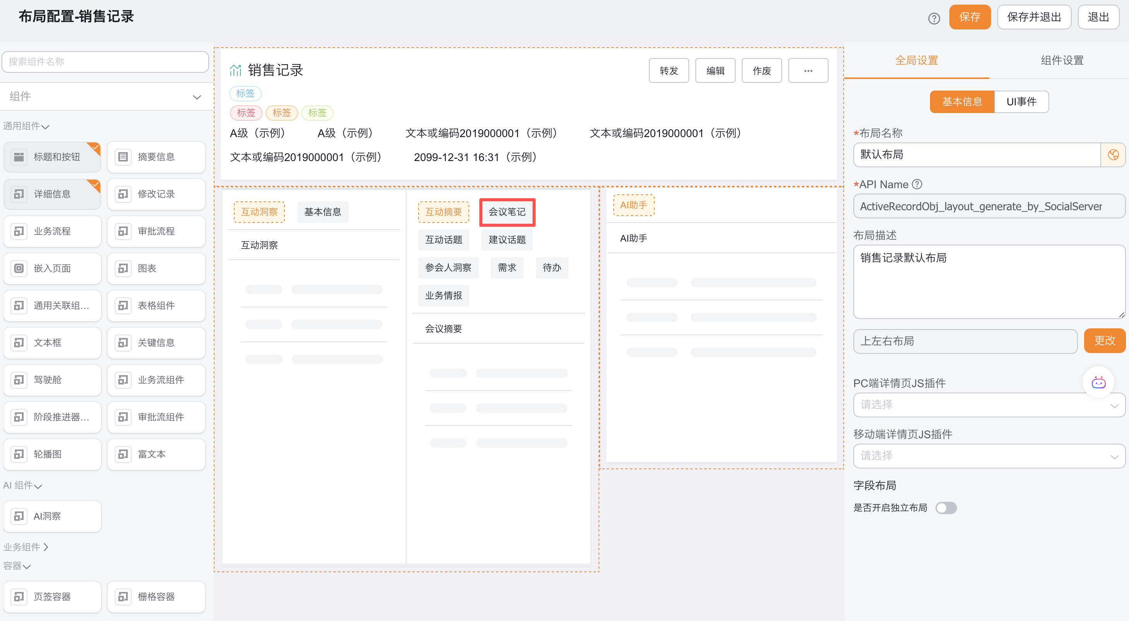Toggle 是否开启独立布局 switch
This screenshot has height=621, width=1129.
946,508
